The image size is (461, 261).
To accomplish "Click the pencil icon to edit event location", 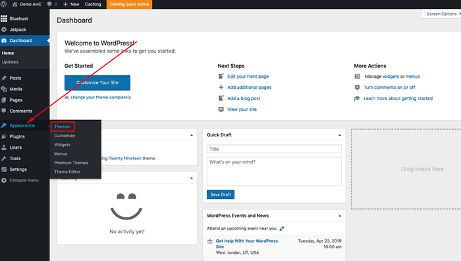I will [282, 228].
